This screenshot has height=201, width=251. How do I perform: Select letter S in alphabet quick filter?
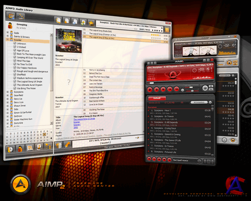pyautogui.click(x=44, y=135)
